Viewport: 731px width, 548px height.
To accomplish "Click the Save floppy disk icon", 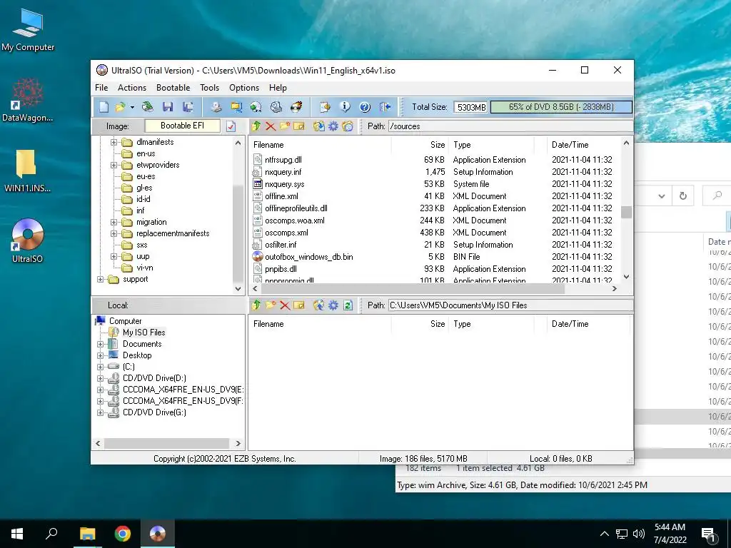I will [x=167, y=107].
